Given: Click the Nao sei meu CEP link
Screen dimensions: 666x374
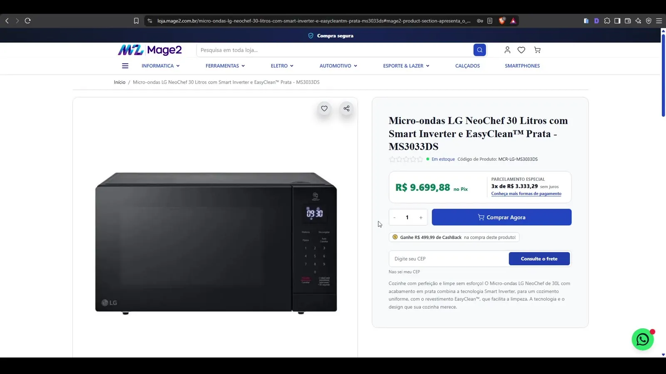Looking at the screenshot, I should [404, 272].
